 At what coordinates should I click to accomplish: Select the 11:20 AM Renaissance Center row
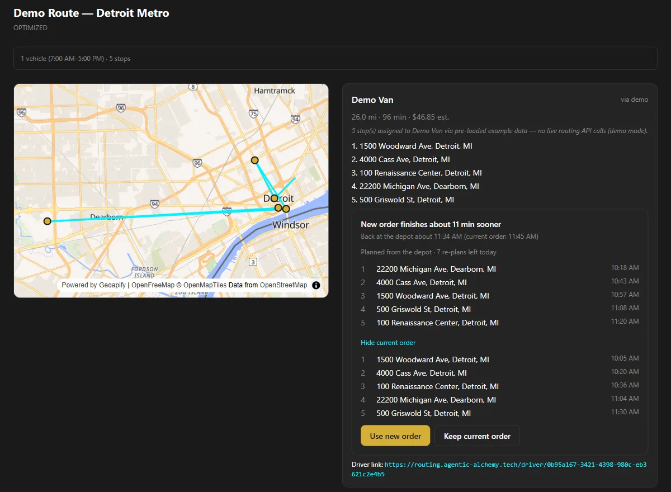[500, 323]
